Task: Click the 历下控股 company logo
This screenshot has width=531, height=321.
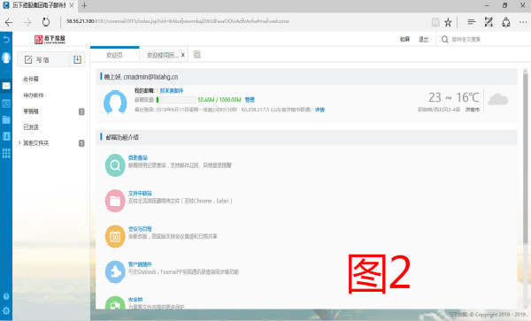Action: click(50, 39)
